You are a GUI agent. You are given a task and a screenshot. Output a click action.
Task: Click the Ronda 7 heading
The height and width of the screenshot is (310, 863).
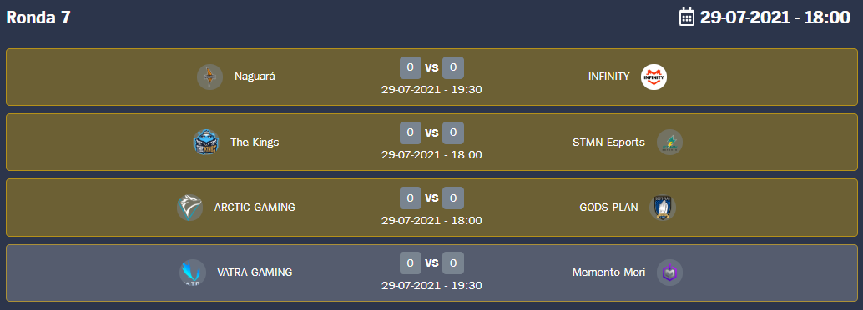point(38,17)
